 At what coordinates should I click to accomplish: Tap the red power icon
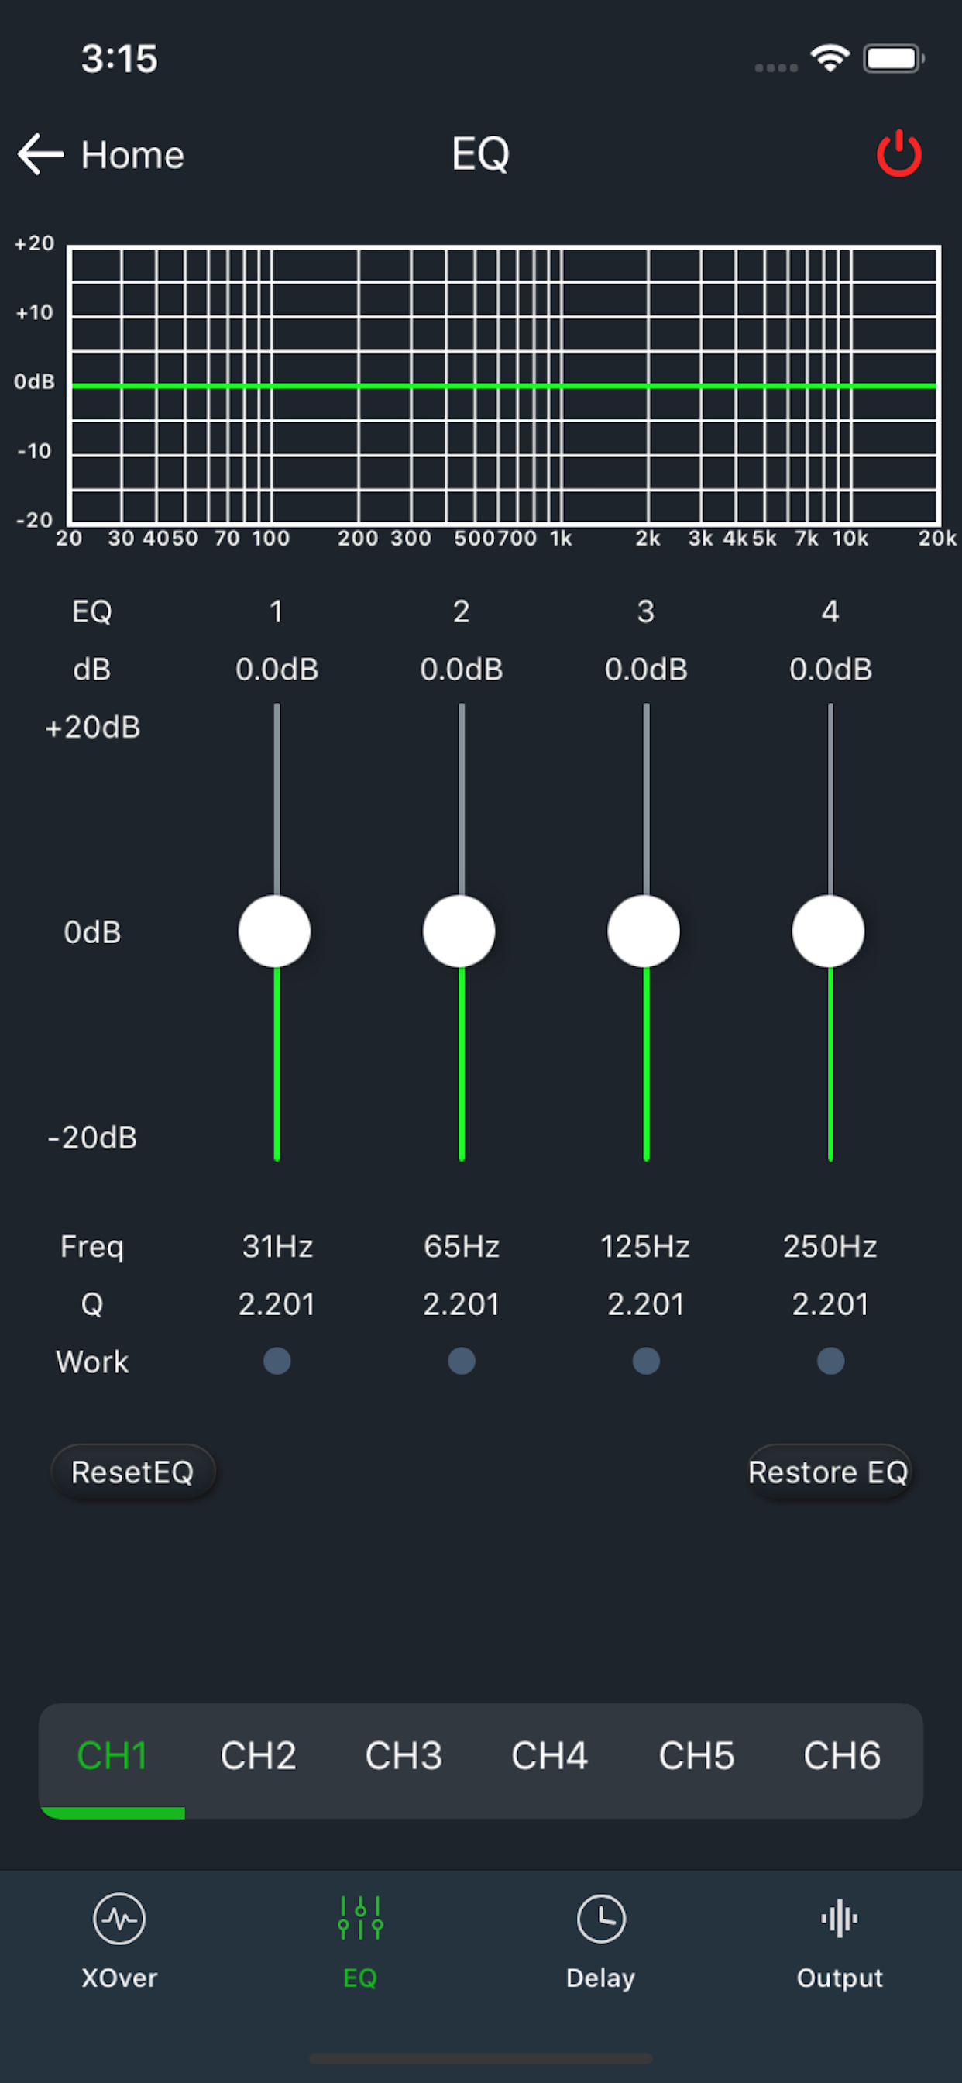coord(899,153)
